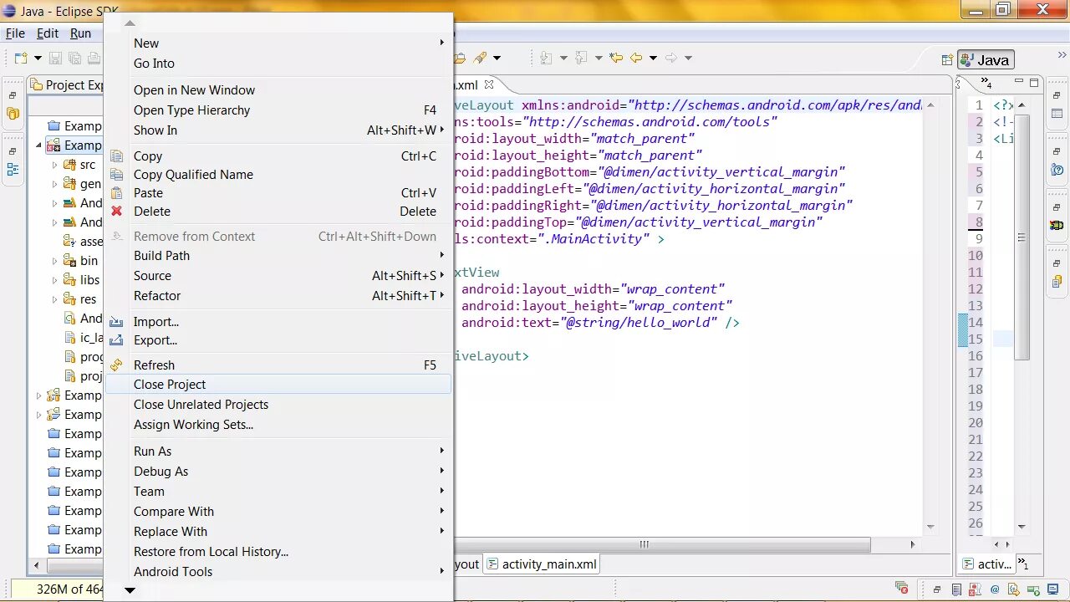Click the Declaration icon in status bar

point(1013,589)
